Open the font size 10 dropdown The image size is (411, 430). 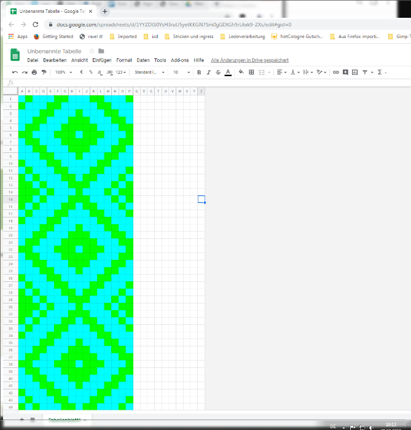tap(181, 72)
